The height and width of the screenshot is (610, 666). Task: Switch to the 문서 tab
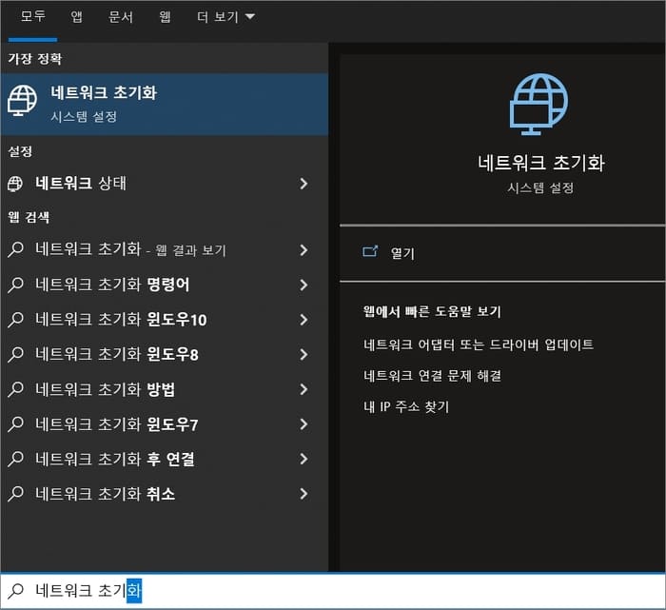[x=121, y=16]
